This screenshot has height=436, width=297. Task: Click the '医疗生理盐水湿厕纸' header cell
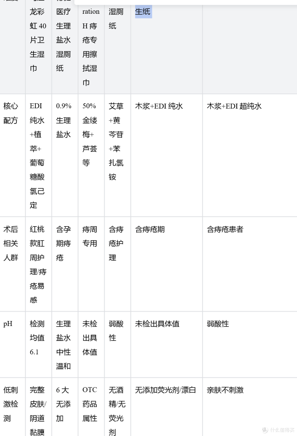65,47
